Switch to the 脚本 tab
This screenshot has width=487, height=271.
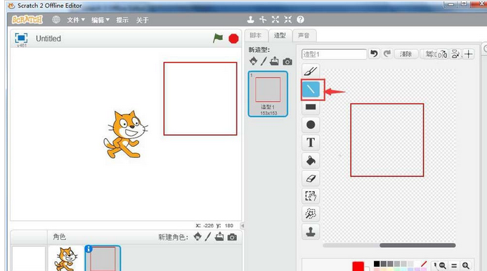pos(256,35)
